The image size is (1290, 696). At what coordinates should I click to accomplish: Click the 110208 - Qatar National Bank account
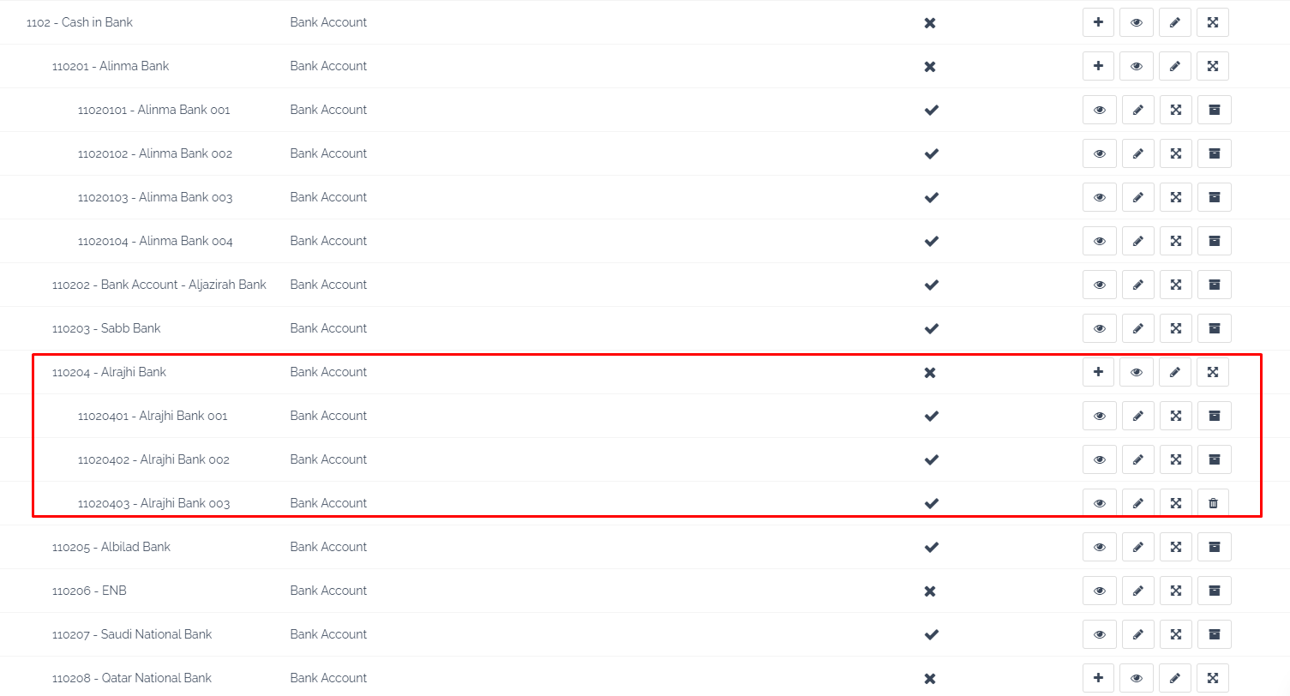coord(131,678)
